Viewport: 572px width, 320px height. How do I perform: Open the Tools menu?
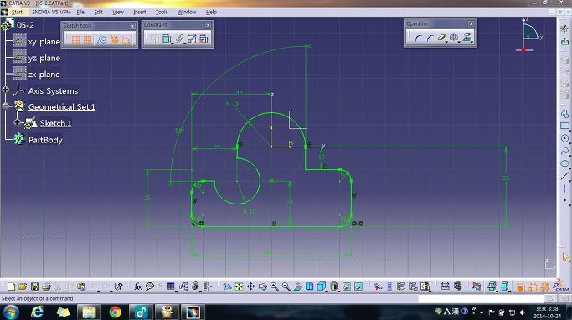click(x=162, y=12)
